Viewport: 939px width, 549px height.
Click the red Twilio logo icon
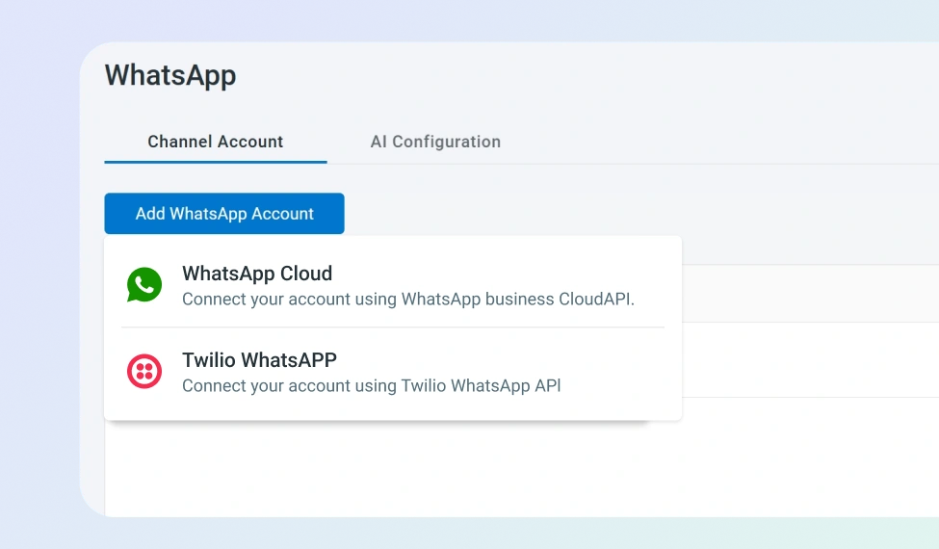(x=144, y=371)
